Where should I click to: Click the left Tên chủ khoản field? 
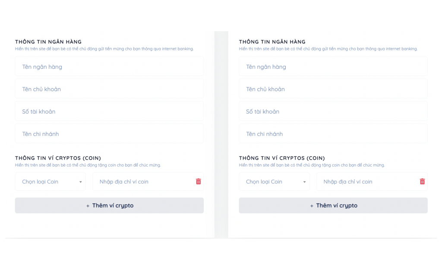109,89
